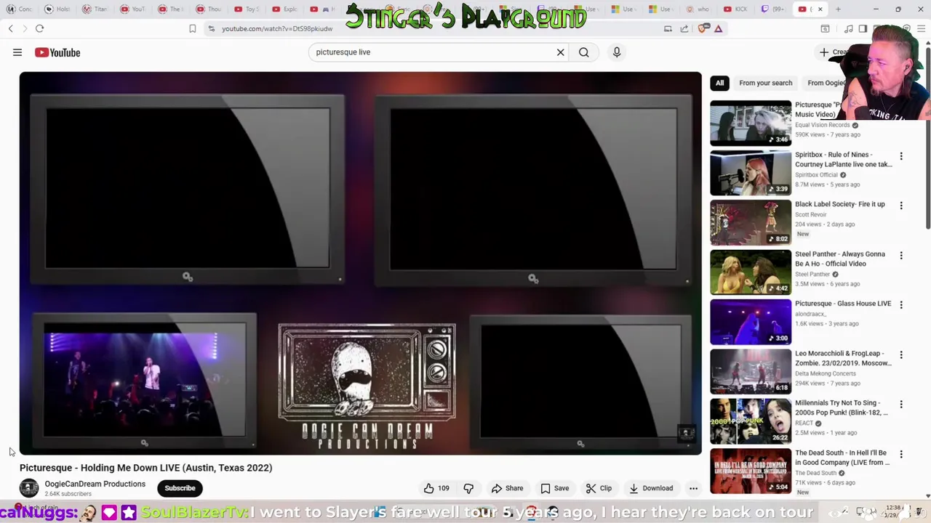Open Leo Moracchioli Zombie thumbnail
Image resolution: width=931 pixels, height=523 pixels.
coord(750,372)
